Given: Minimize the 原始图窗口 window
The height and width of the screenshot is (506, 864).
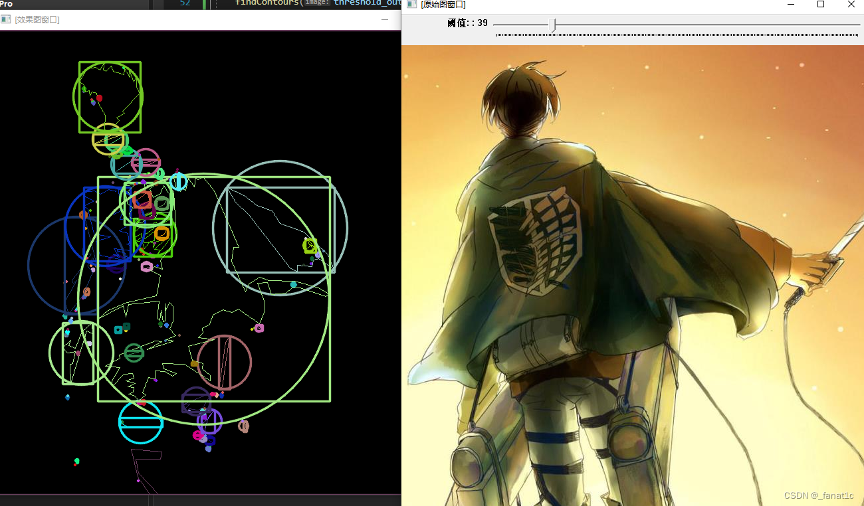Looking at the screenshot, I should 791,4.
